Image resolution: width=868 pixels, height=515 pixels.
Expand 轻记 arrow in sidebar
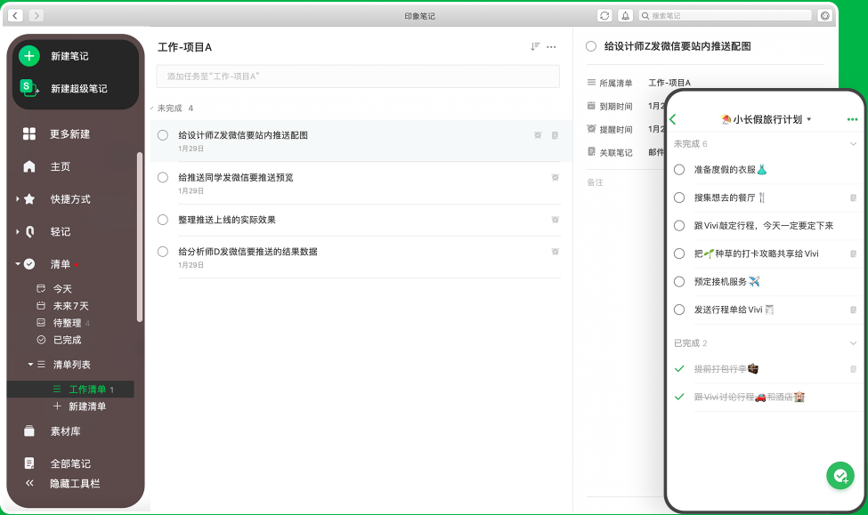(x=17, y=232)
